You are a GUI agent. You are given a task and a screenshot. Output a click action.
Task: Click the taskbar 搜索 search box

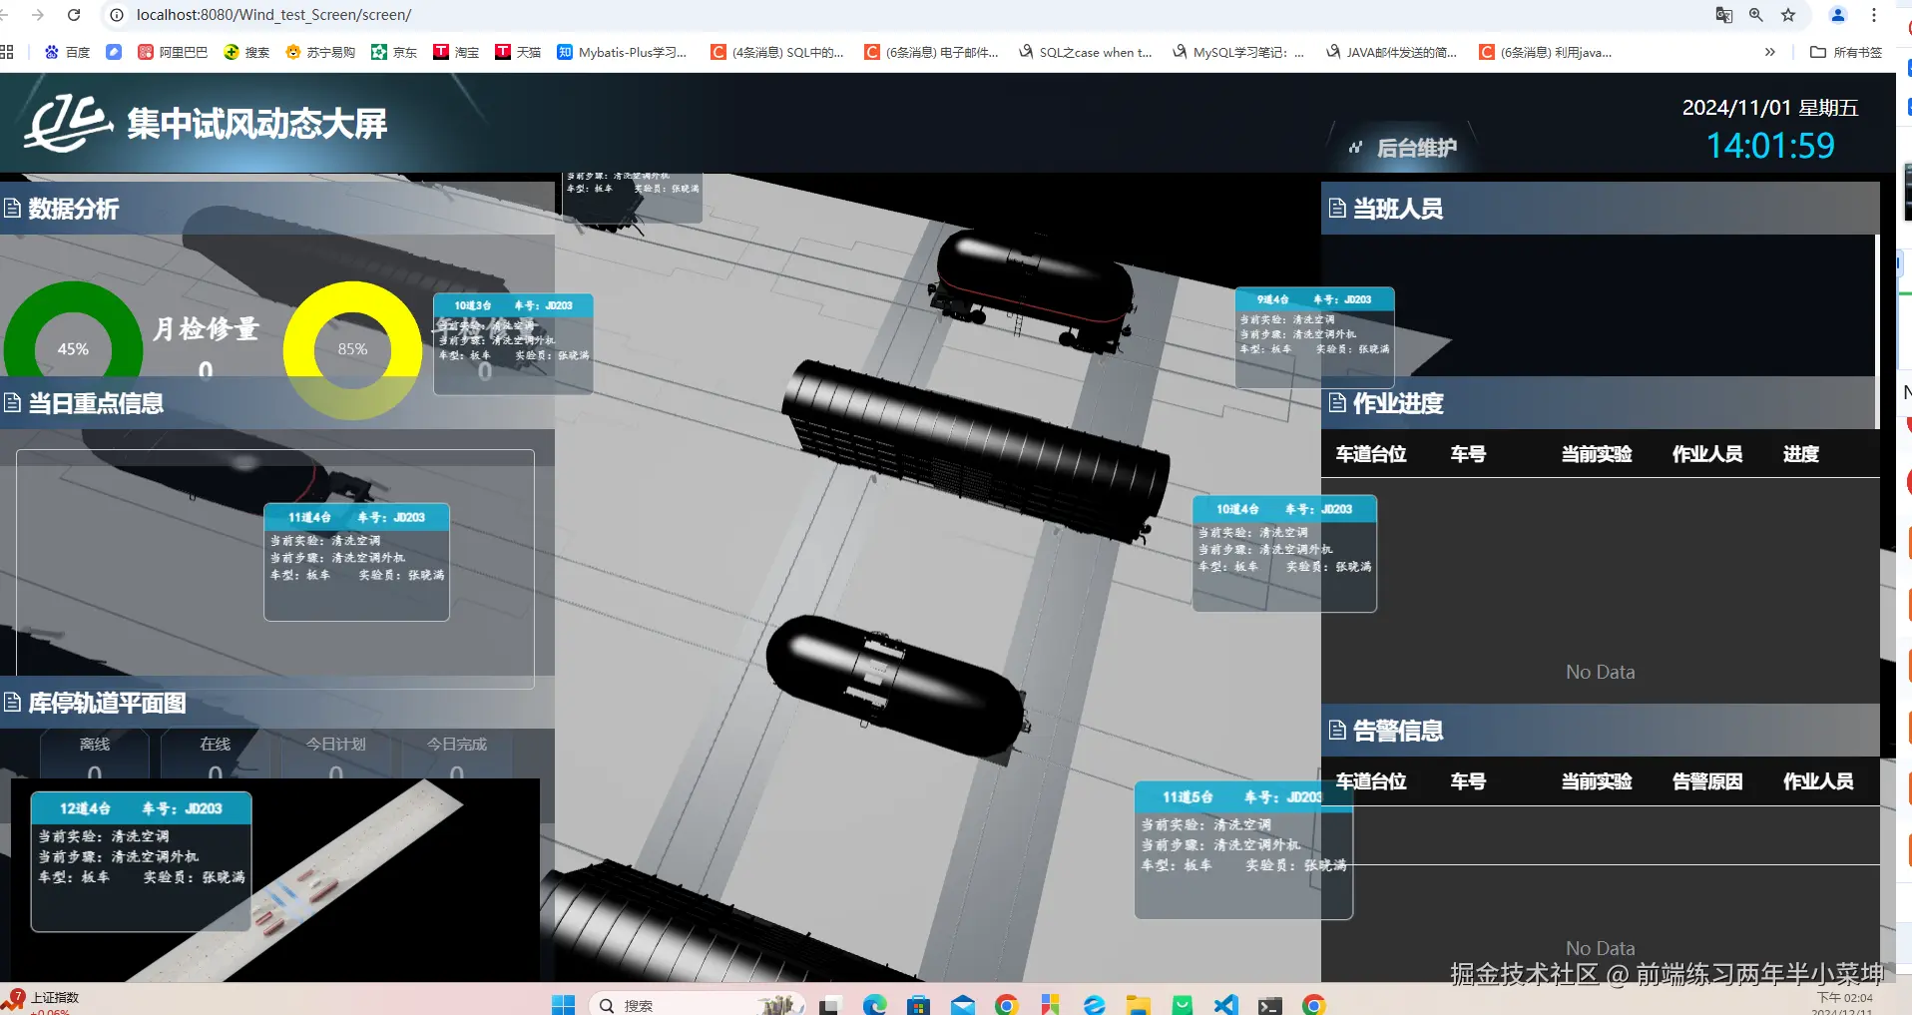[697, 1005]
